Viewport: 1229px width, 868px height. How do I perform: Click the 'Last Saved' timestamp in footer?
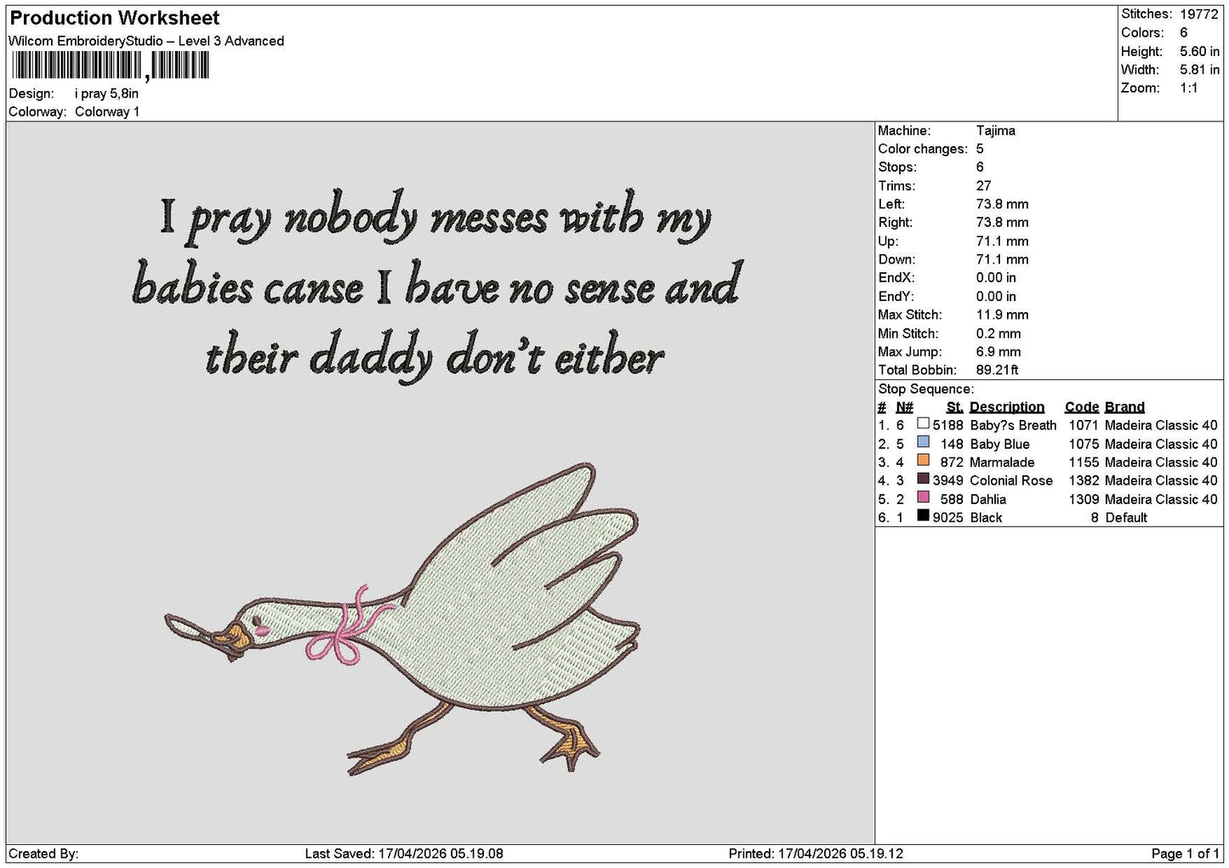coord(404,854)
